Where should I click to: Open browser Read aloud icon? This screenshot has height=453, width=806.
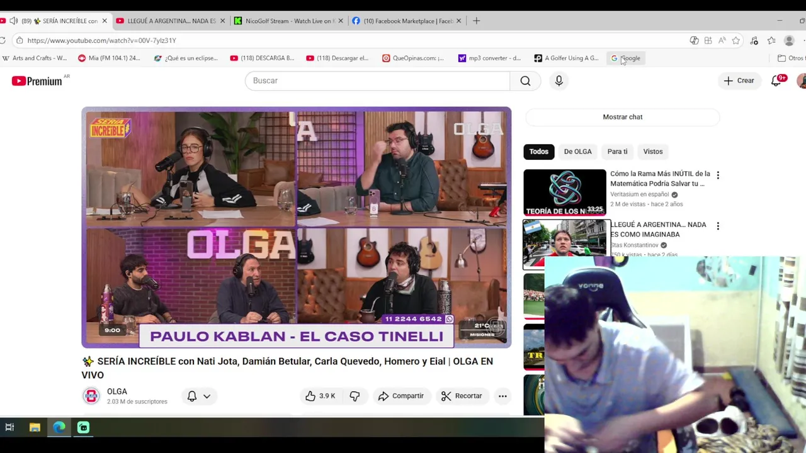point(722,40)
